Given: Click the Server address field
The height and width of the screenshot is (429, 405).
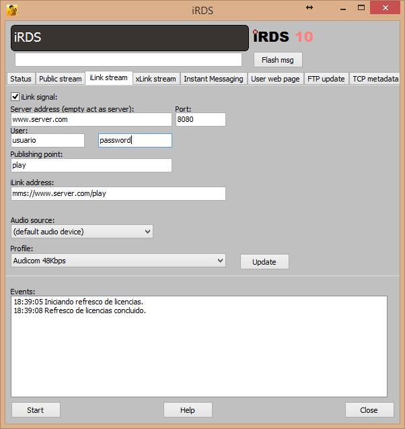Looking at the screenshot, I should click(91, 120).
